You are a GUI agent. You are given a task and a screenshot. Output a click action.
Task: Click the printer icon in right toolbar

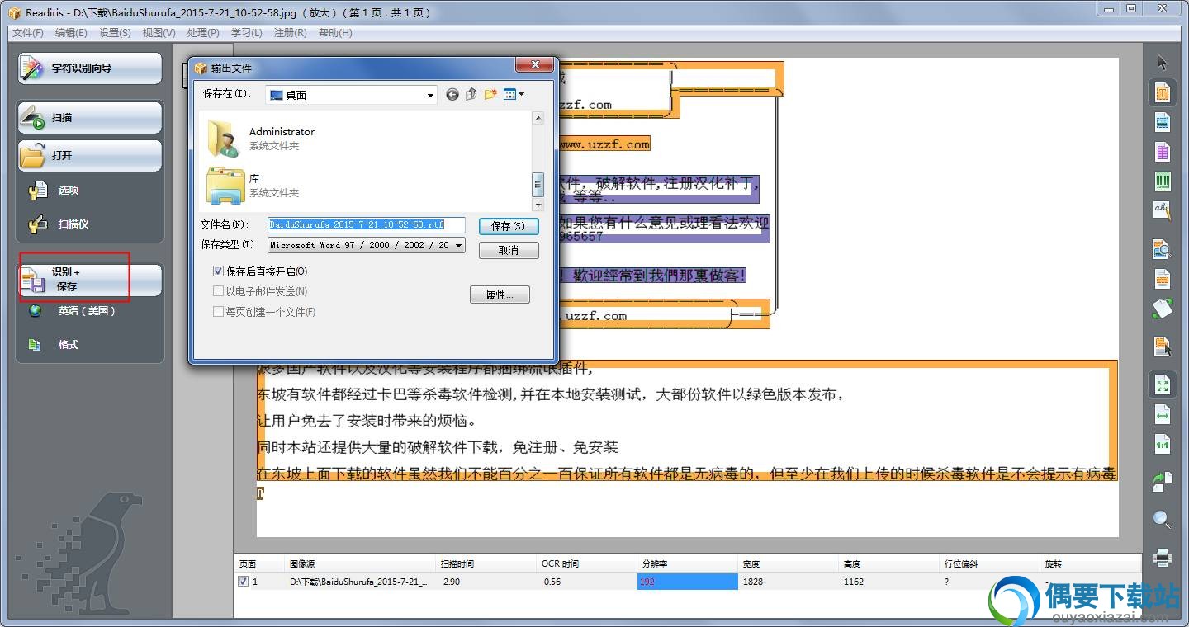(1163, 558)
